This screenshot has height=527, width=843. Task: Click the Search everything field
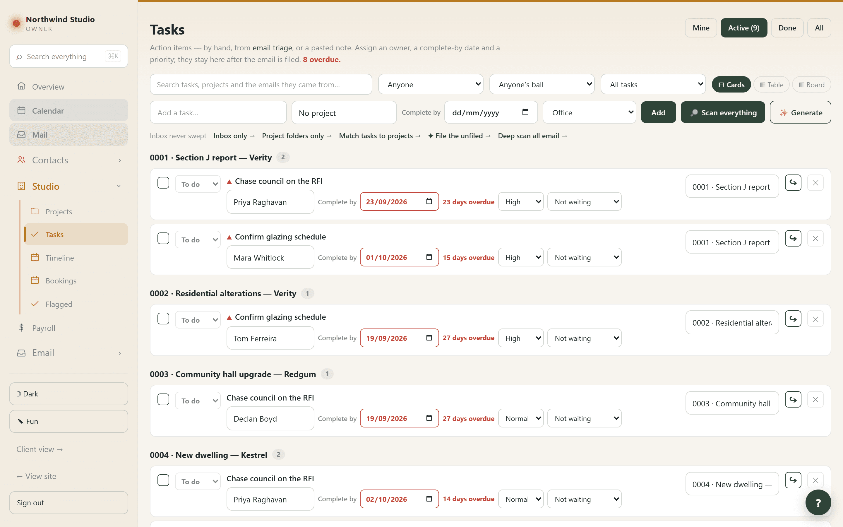tap(68, 56)
